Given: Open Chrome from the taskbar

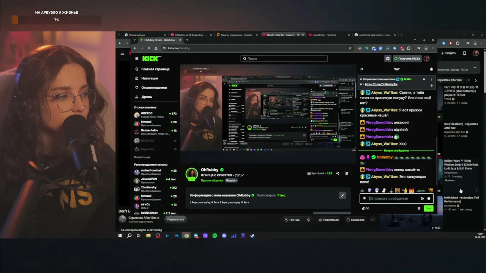Looking at the screenshot, I should [x=186, y=235].
